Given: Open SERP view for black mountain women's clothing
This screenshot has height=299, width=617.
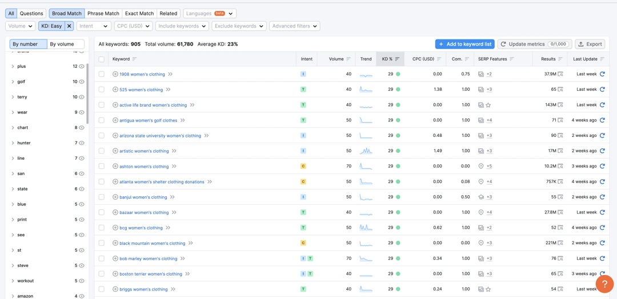Looking at the screenshot, I should pyautogui.click(x=560, y=243).
